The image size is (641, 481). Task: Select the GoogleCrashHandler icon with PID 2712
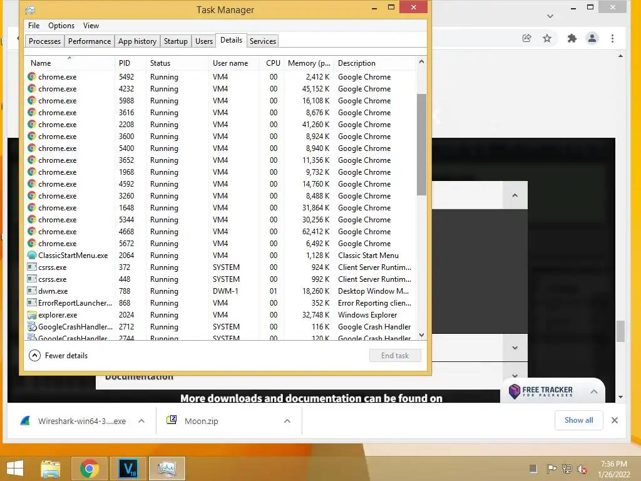tap(31, 326)
